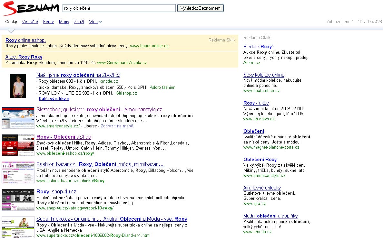The height and width of the screenshot is (240, 383).
Task: Open the 'Firmy' tab
Action: pyautogui.click(x=48, y=22)
